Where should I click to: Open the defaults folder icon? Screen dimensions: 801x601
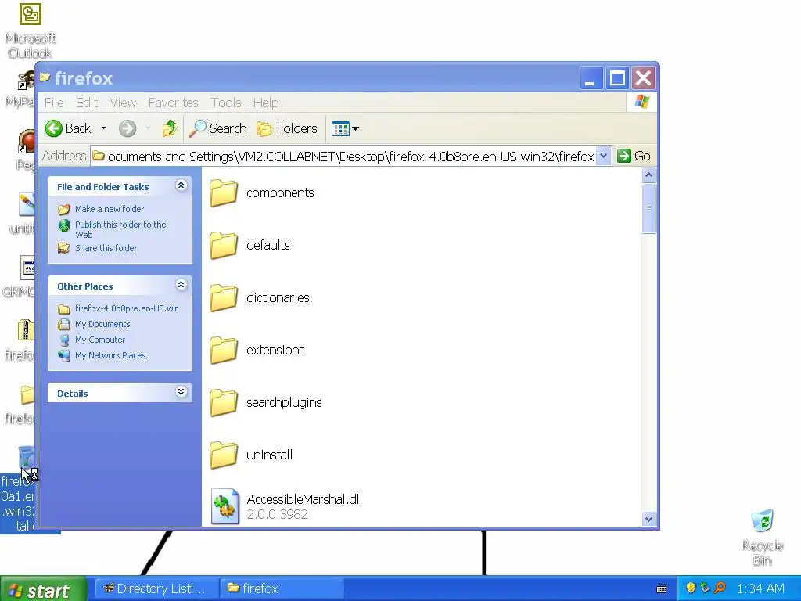click(224, 245)
